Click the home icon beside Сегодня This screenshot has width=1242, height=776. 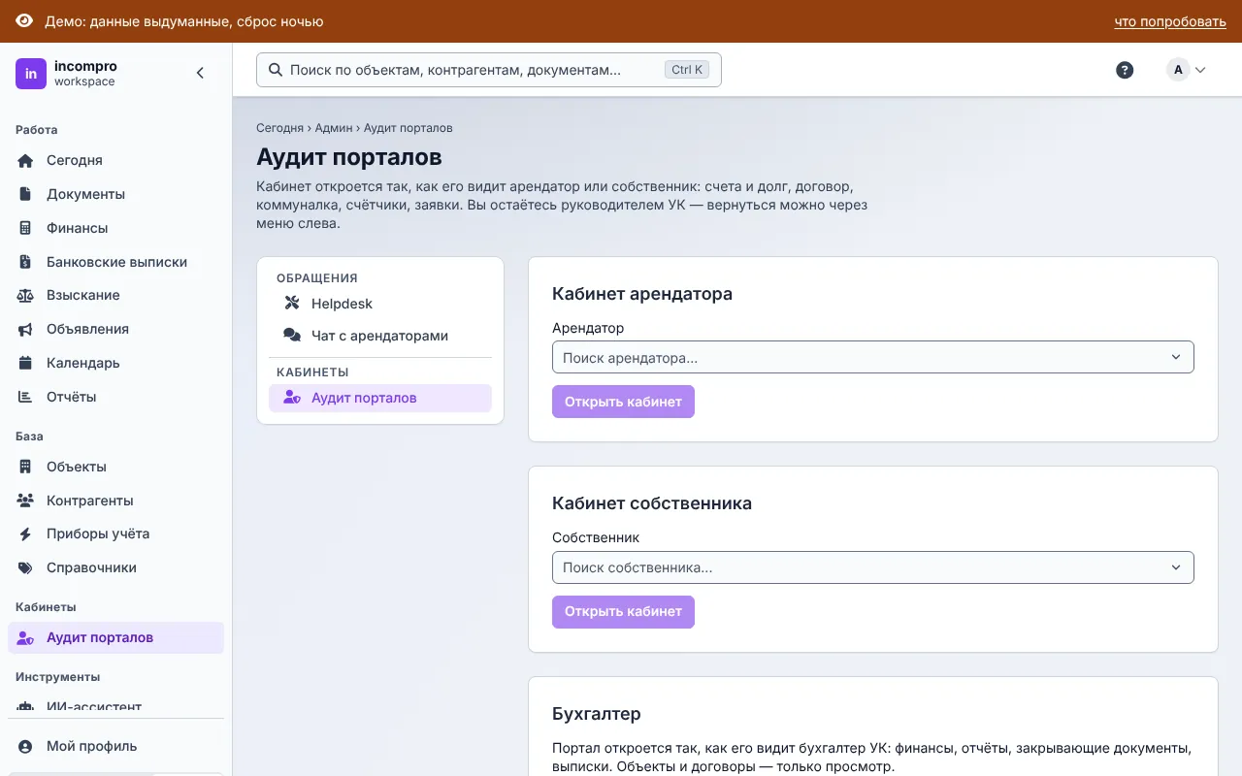26,160
